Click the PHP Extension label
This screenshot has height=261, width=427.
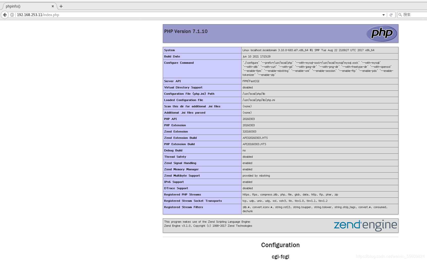[175, 125]
